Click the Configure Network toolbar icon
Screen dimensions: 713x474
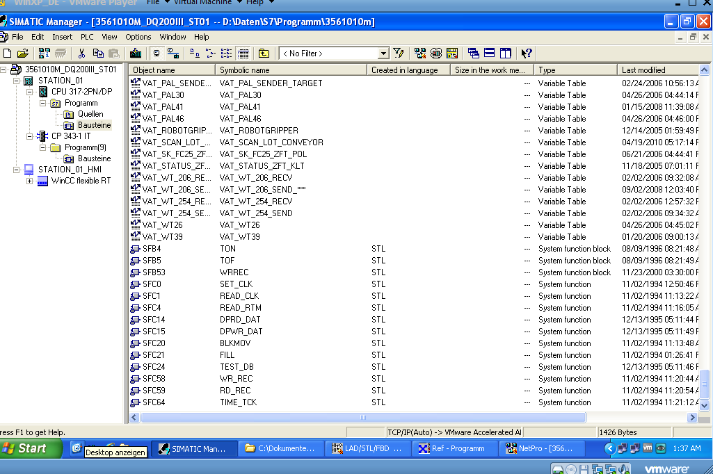pos(420,54)
